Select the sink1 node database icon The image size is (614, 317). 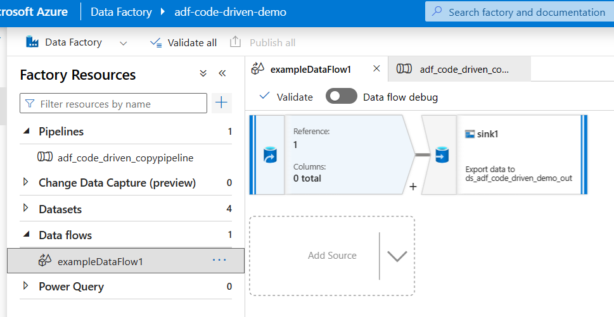442,155
